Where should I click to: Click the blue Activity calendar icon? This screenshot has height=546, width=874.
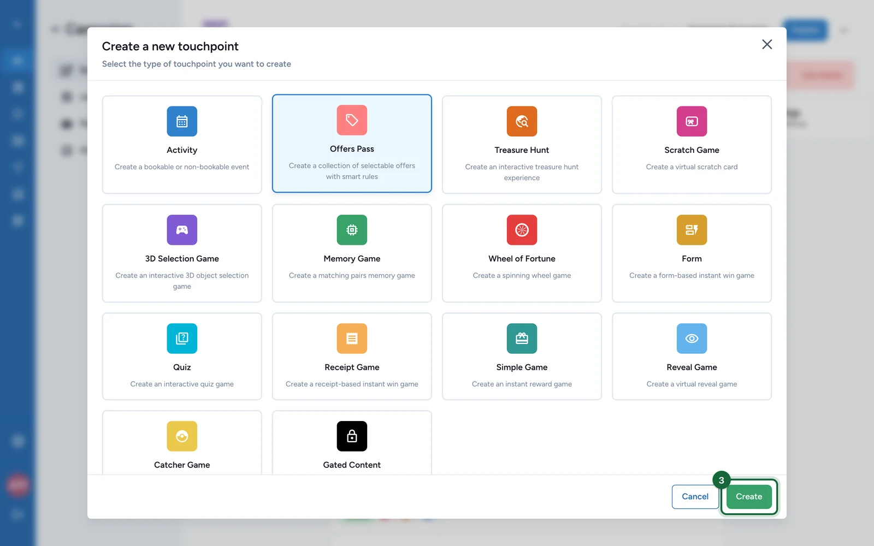pyautogui.click(x=182, y=121)
